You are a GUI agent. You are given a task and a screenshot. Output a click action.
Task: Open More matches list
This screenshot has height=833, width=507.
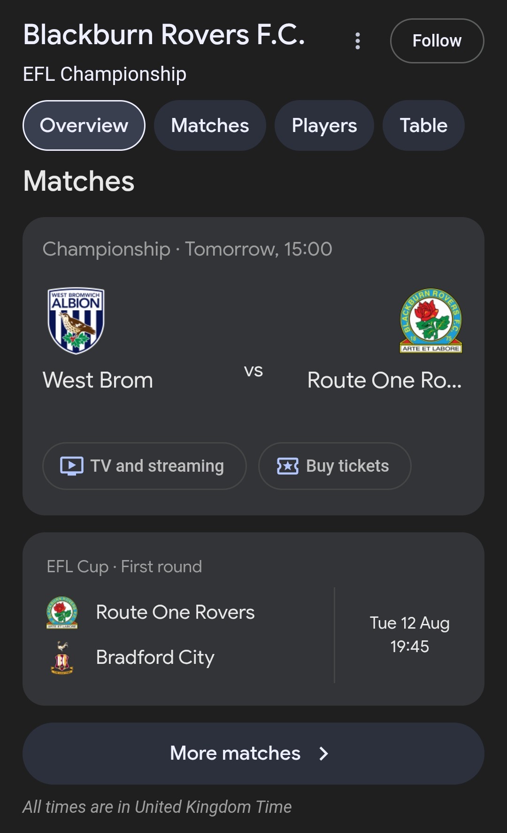tap(236, 754)
